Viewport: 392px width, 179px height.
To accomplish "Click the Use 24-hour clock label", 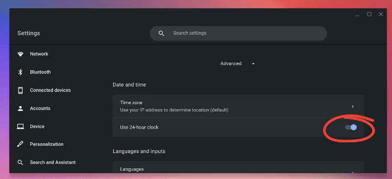I will [139, 127].
